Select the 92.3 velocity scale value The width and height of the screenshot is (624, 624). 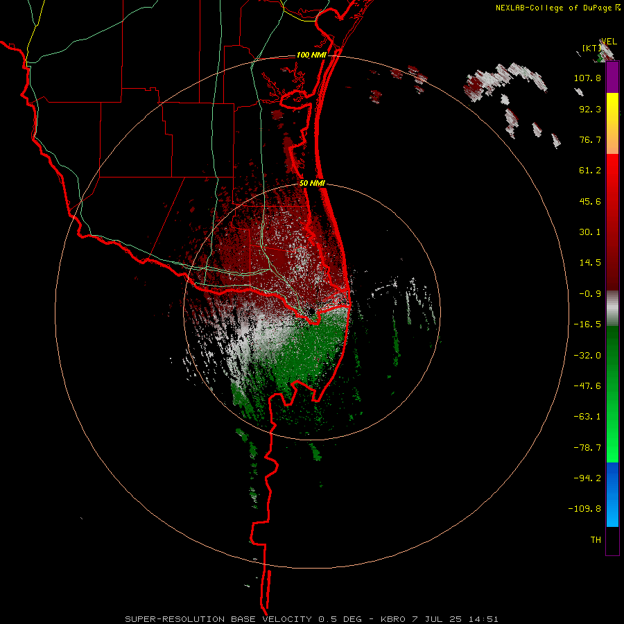click(590, 109)
